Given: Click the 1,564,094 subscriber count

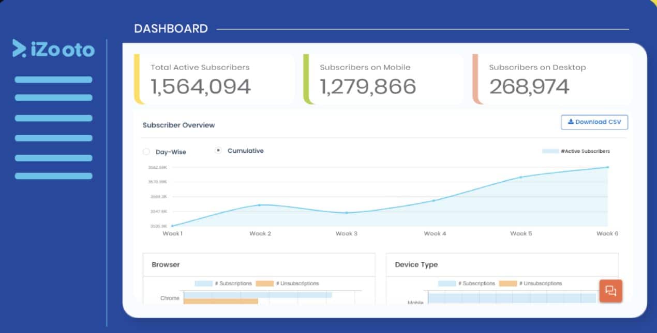Looking at the screenshot, I should click(201, 87).
